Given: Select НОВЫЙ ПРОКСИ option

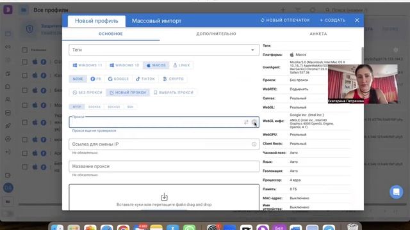Looking at the screenshot, I should (x=127, y=92).
